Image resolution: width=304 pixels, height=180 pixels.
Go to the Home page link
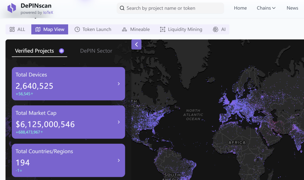[240, 8]
